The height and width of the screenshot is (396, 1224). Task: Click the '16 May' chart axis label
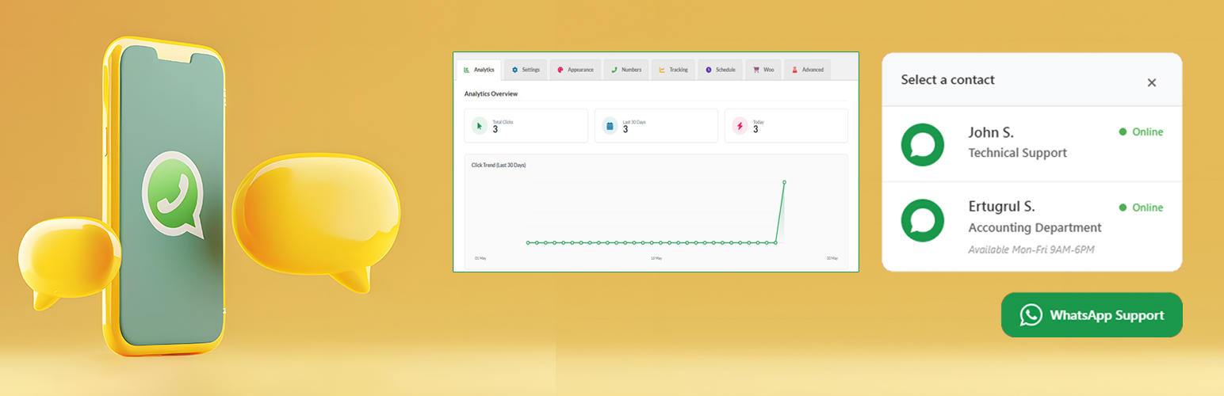pos(656,258)
